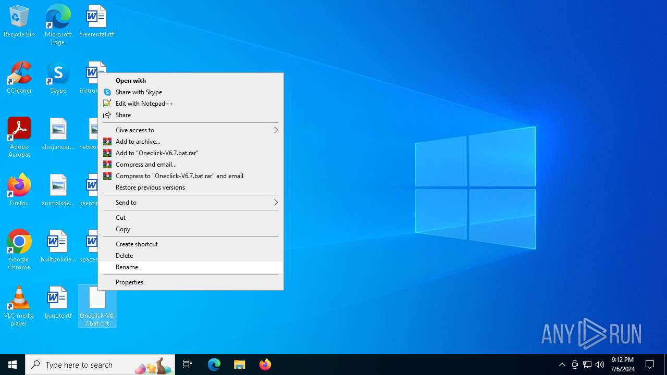
Task: Open the Recycle Bin desktop icon
Action: click(x=19, y=21)
